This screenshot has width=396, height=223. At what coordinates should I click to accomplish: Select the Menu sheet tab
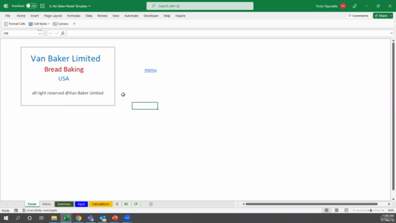(x=47, y=204)
